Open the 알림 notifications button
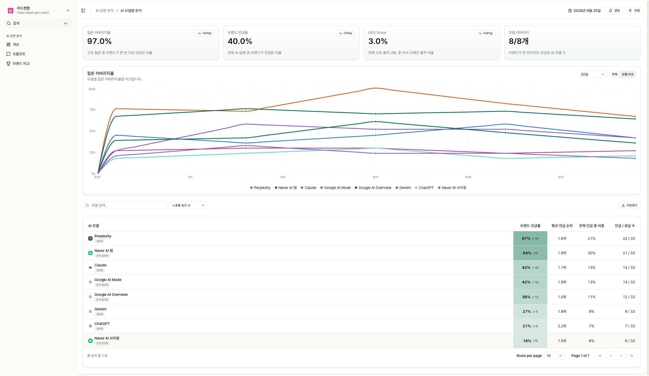 tap(614, 11)
